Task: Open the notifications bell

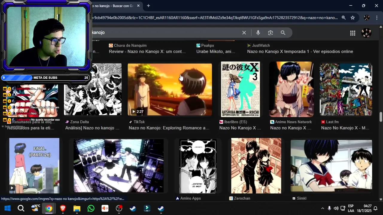Action: click(x=376, y=208)
